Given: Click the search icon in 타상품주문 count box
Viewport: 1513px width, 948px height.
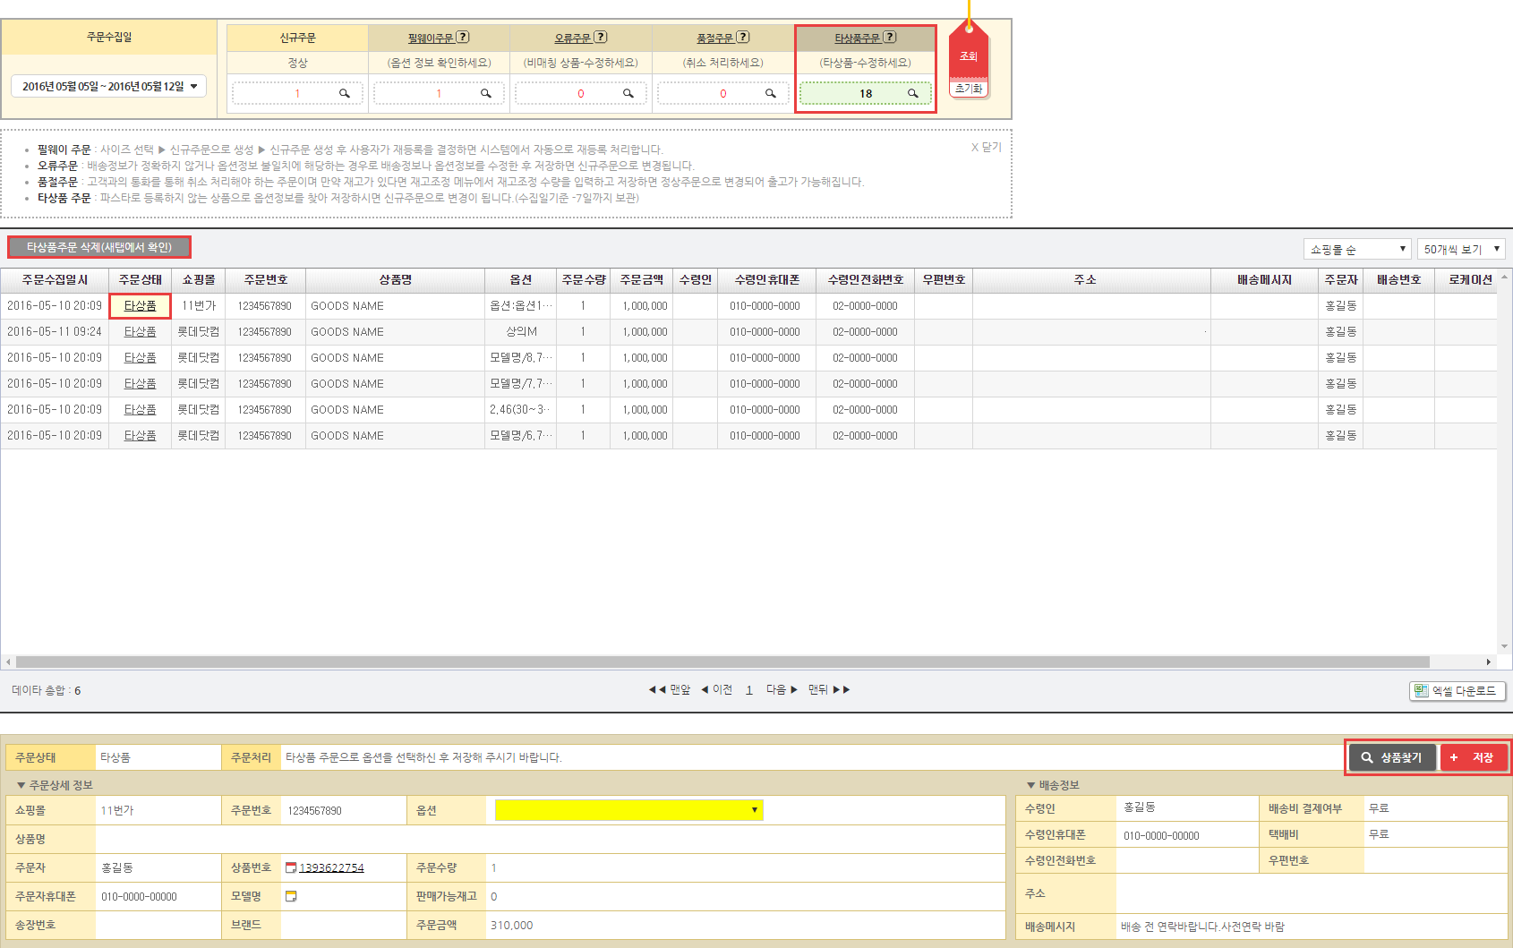Looking at the screenshot, I should [912, 93].
